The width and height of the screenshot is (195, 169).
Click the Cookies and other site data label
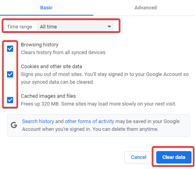52,67
